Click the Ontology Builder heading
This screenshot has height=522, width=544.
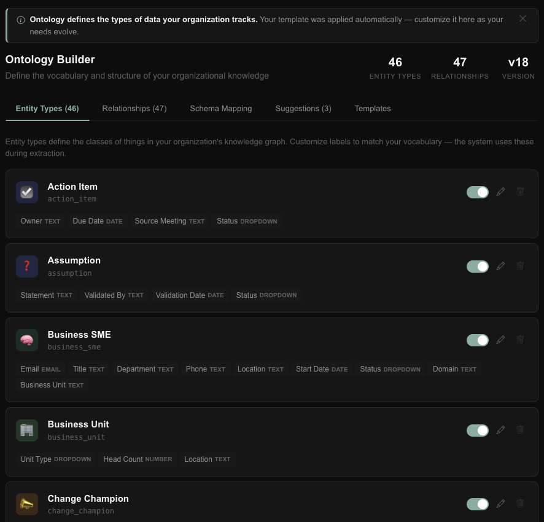pyautogui.click(x=50, y=60)
